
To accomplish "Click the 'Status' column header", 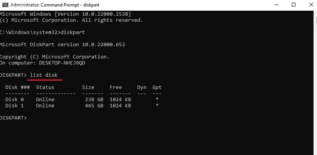I will click(45, 87).
